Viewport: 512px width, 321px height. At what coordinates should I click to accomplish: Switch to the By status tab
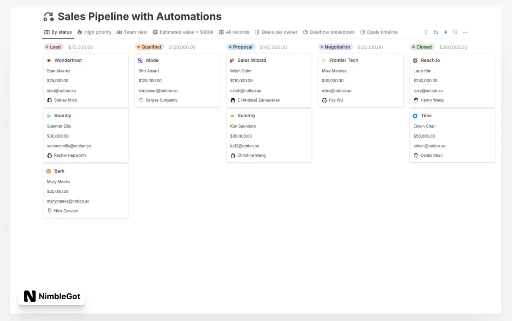[58, 32]
